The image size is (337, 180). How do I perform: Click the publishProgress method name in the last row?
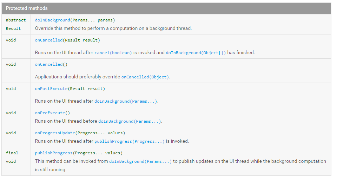[x=54, y=153]
